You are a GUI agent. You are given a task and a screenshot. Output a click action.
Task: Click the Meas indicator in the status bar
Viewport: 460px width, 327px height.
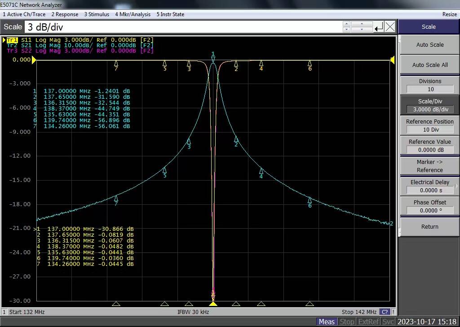[326, 322]
